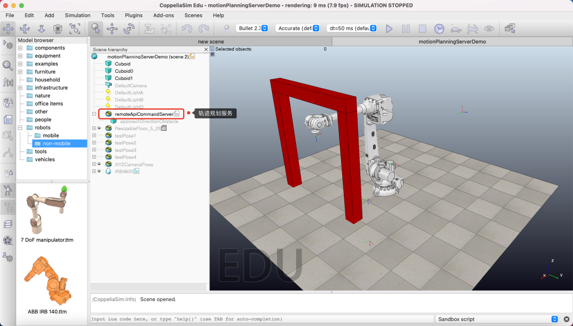This screenshot has width=573, height=326.
Task: Select the camera rotate tool
Action: (24, 28)
